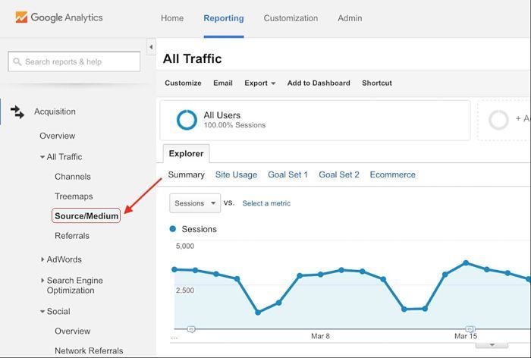Click the All Users segment circle icon

tap(187, 120)
